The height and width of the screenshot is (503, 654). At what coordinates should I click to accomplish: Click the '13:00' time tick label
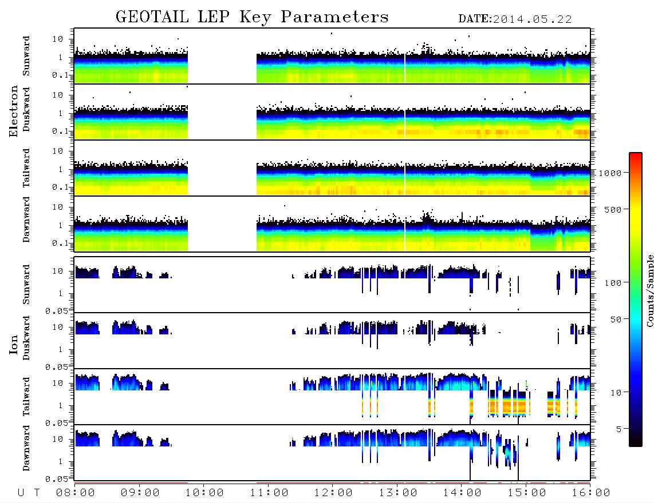pos(398,493)
